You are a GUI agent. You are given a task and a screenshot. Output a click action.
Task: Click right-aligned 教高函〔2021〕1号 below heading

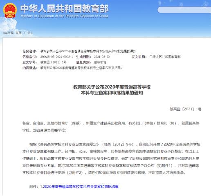coord(186,109)
